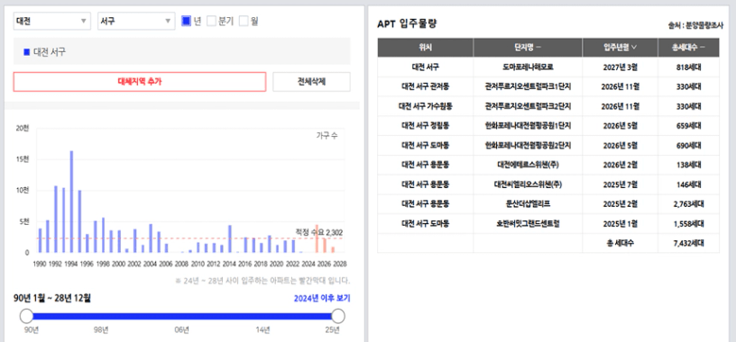
Task: Sort table by 입주년월 column header
Action: click(620, 48)
